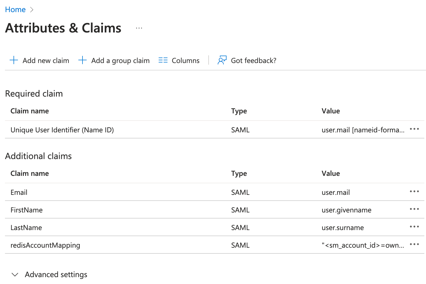The width and height of the screenshot is (426, 284).
Task: Open more options for the FirstName claim
Action: [414, 209]
